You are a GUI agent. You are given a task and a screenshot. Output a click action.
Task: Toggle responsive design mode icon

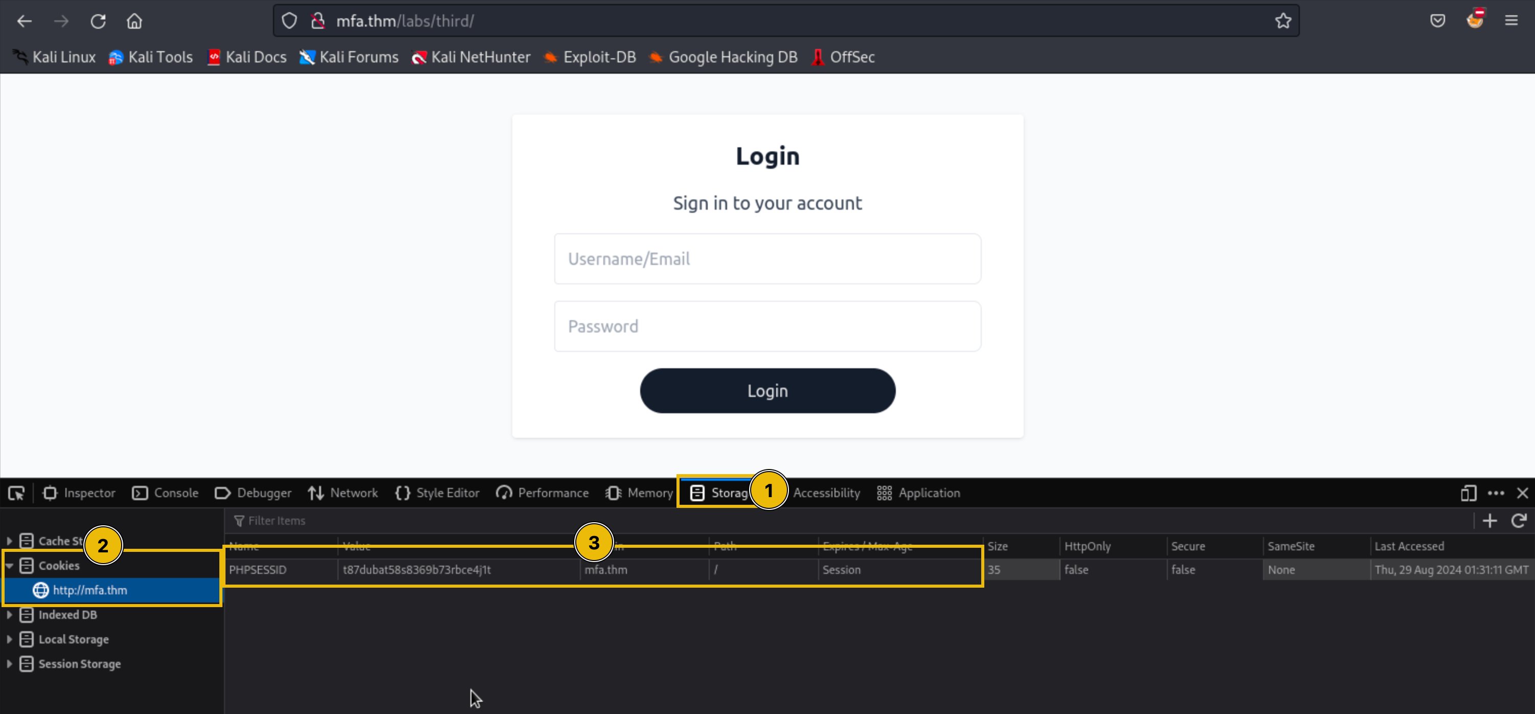1468,493
